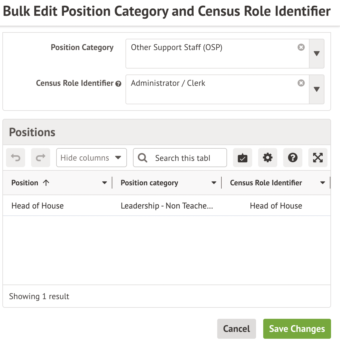Undo the last table change
The image size is (340, 345).
[x=16, y=158]
